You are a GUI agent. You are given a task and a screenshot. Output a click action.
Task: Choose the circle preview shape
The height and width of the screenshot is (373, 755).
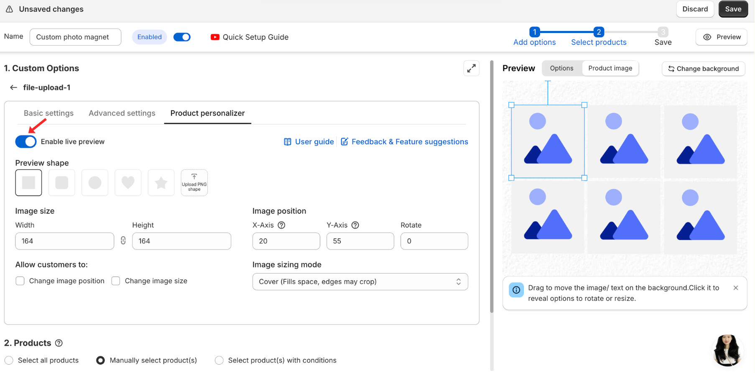point(95,183)
